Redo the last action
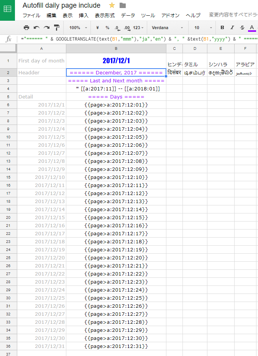Image resolution: width=258 pixels, height=356 pixels. [46, 28]
